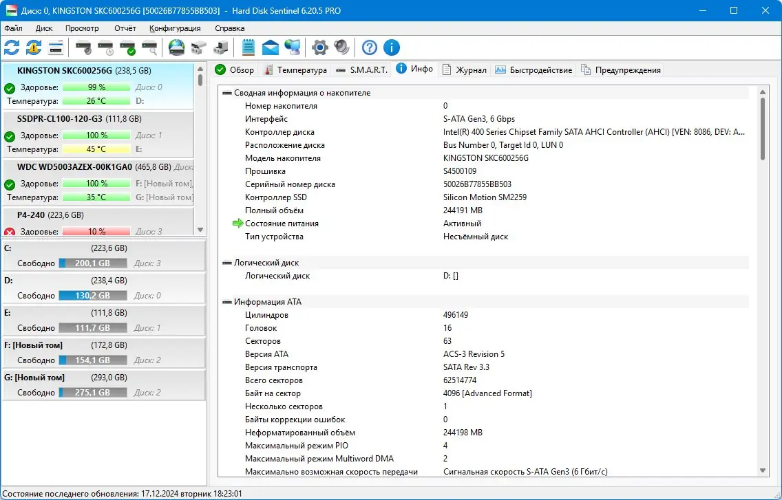Click the Silicon Motion SM2259 controller value
This screenshot has height=500, width=782.
[485, 197]
